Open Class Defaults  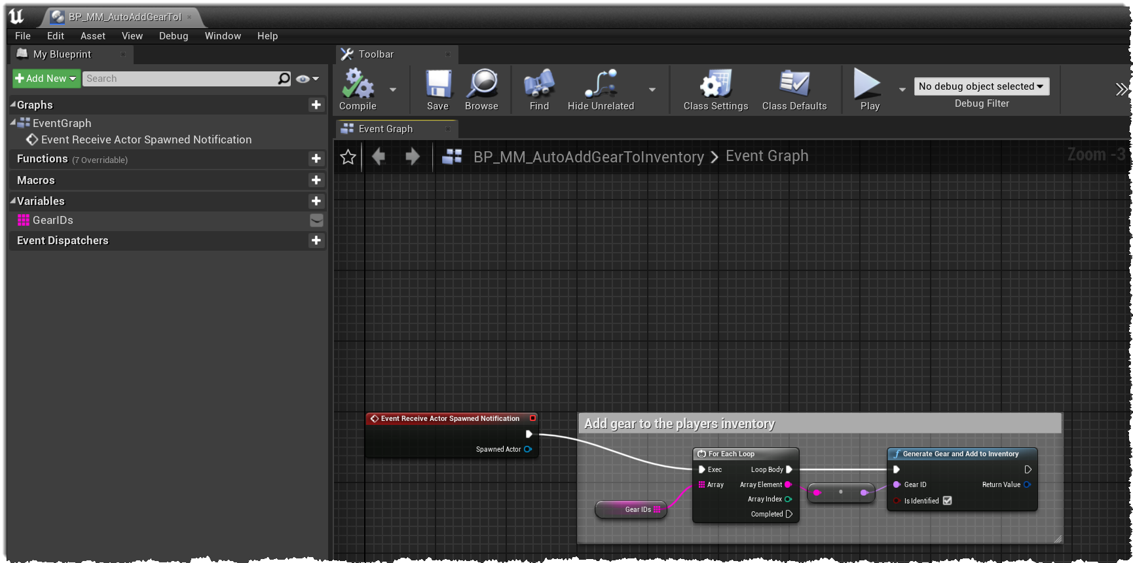point(794,90)
